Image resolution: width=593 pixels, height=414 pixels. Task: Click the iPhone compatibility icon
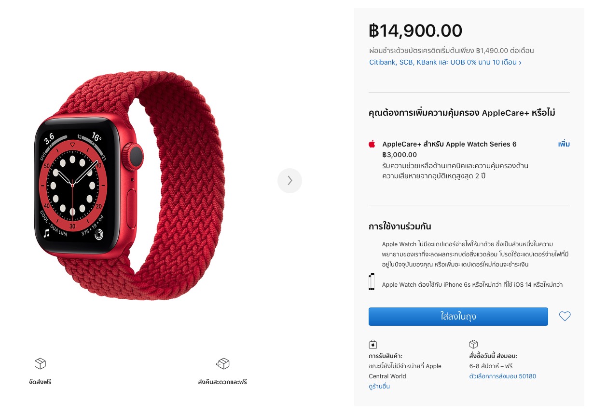click(372, 282)
